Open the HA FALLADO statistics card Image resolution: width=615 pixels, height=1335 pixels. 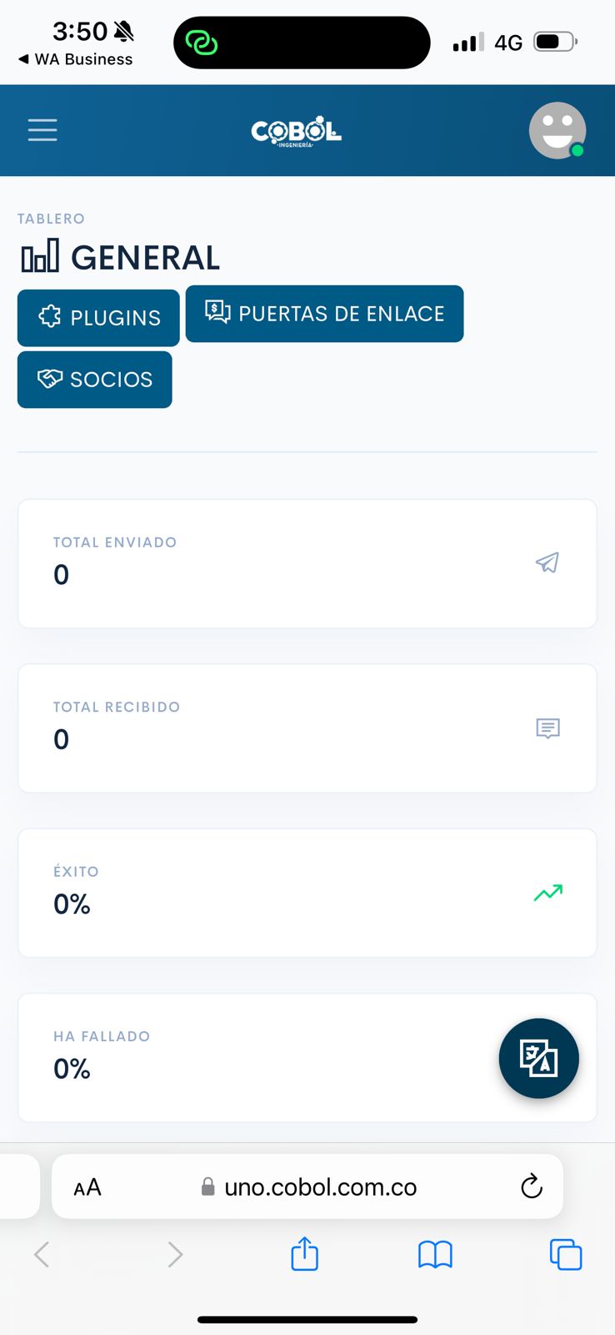click(x=250, y=1056)
